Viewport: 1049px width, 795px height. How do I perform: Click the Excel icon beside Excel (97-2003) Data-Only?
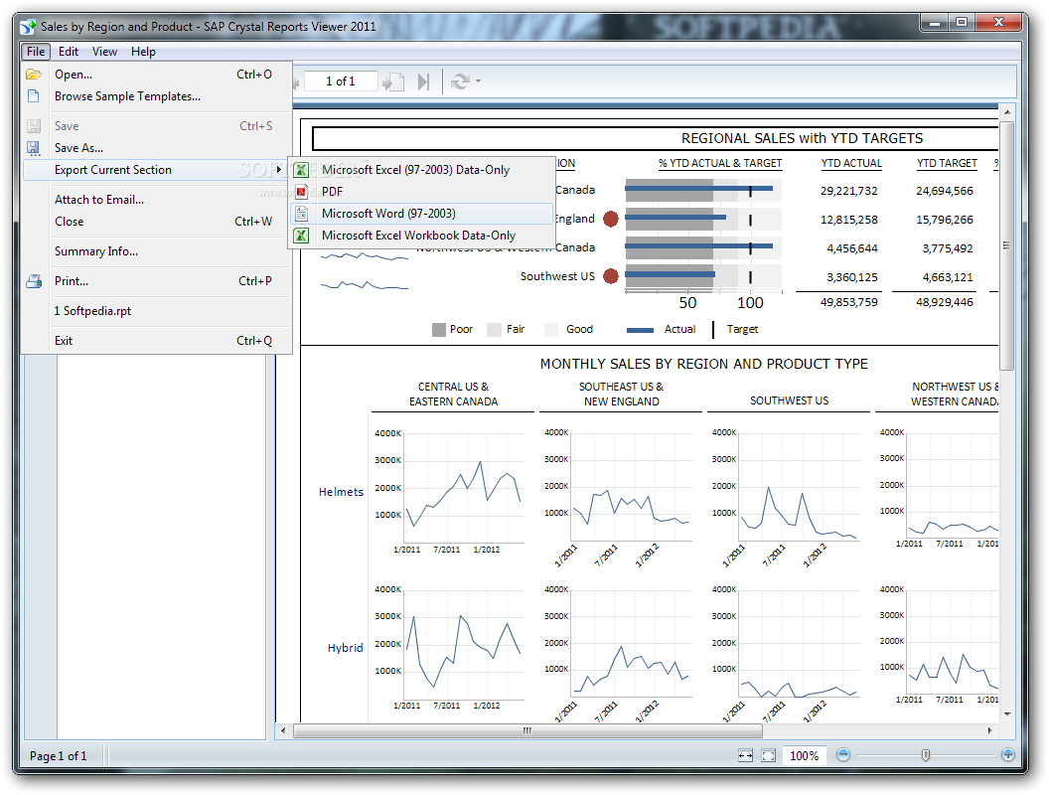click(x=301, y=170)
